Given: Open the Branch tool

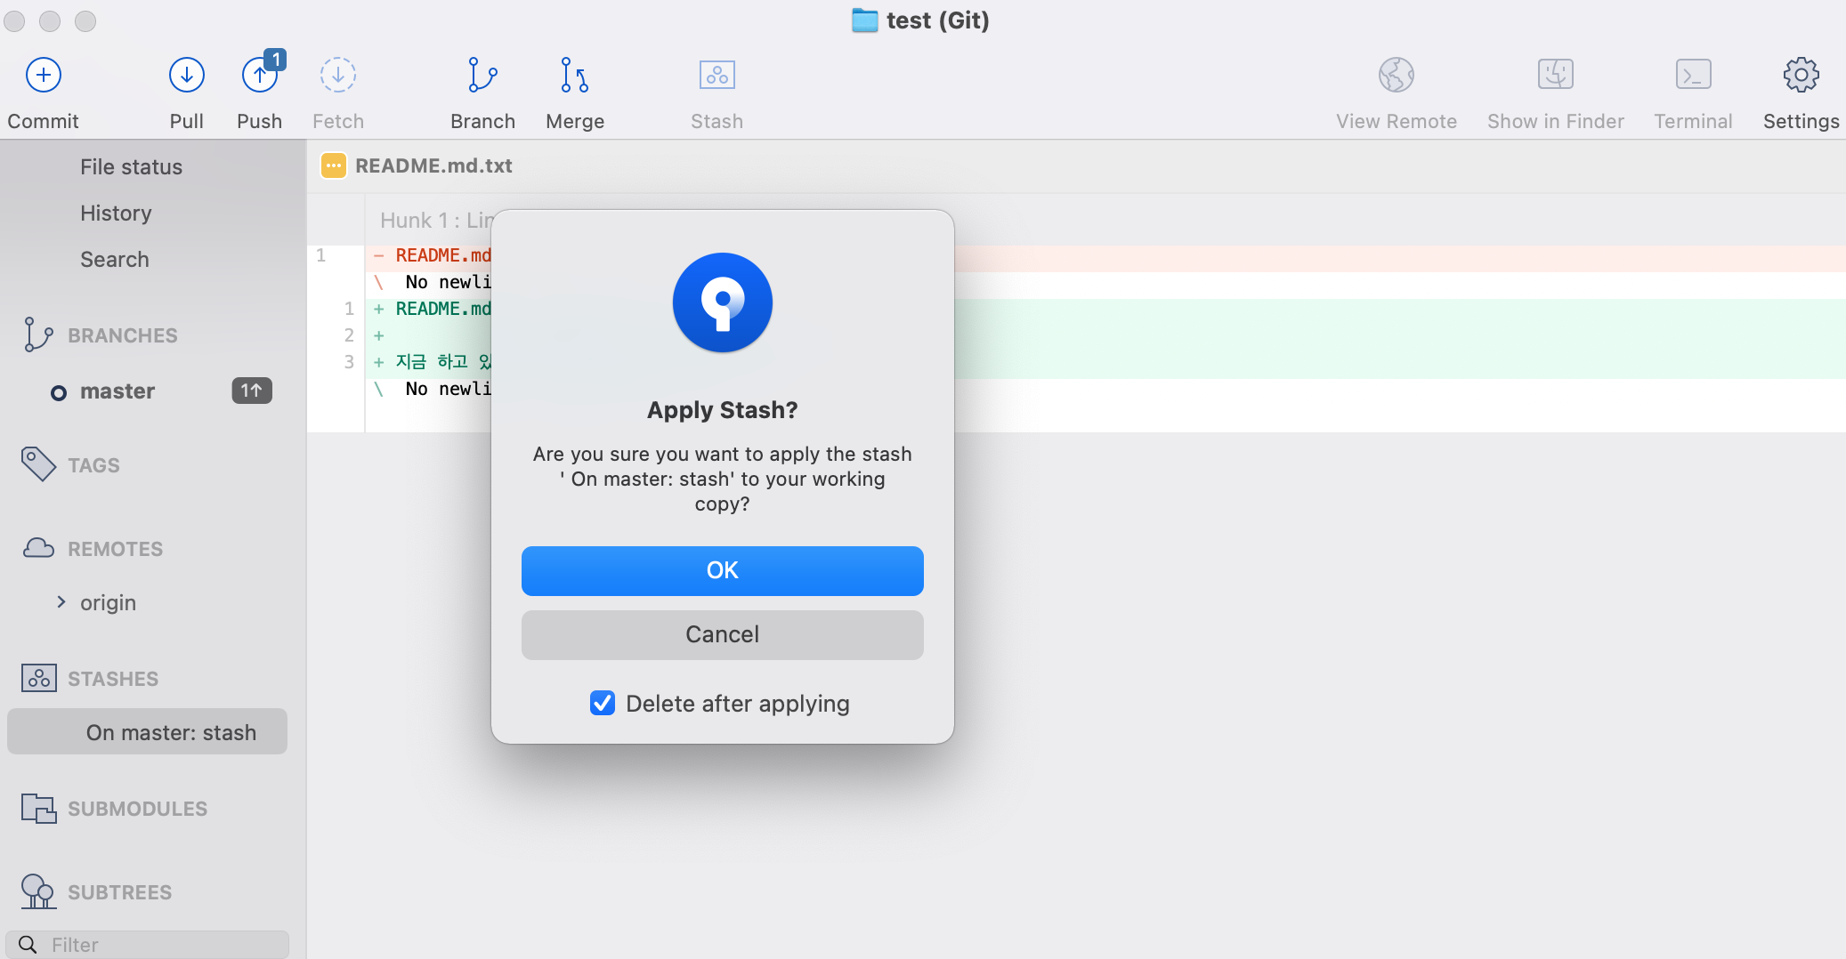Looking at the screenshot, I should [482, 76].
